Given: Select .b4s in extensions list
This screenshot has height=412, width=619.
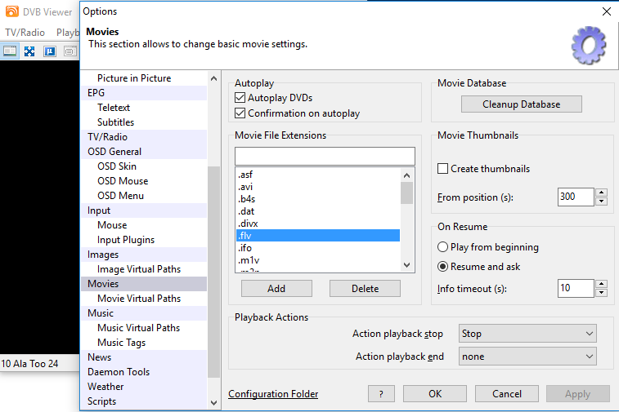Looking at the screenshot, I should 318,199.
